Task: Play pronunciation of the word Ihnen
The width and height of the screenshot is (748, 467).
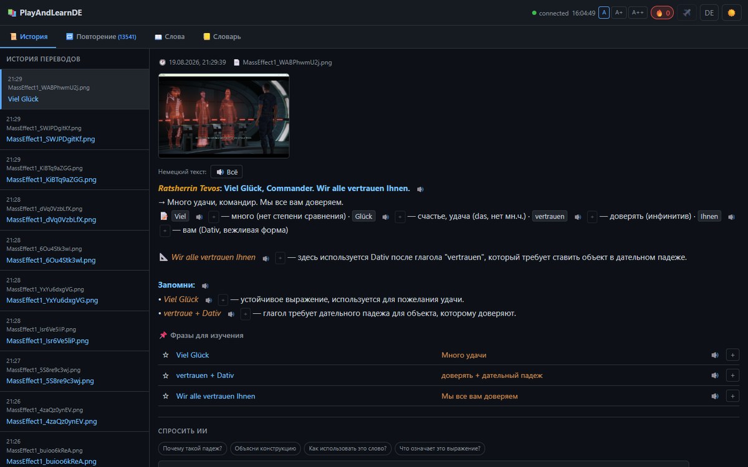Action: [x=731, y=217]
